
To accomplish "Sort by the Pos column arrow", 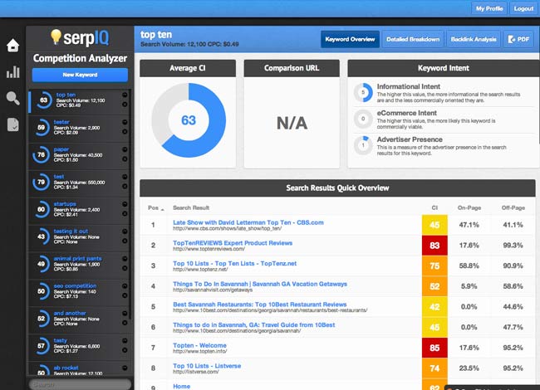I will pyautogui.click(x=163, y=209).
